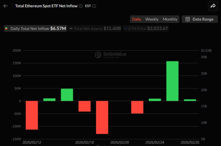The height and width of the screenshot is (146, 221).
Task: Select the Daily view tab
Action: pos(136,19)
